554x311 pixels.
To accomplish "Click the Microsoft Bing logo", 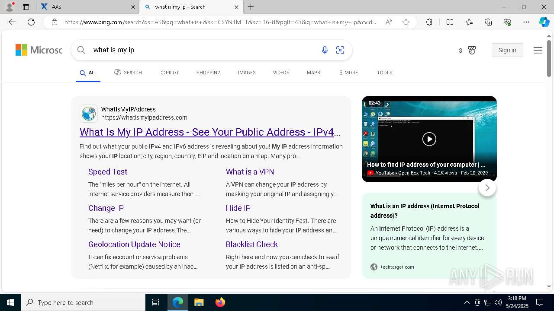I will [x=39, y=50].
